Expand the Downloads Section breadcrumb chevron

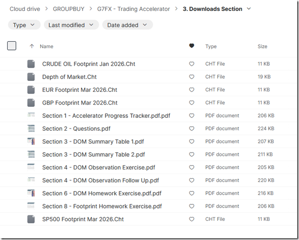[x=249, y=9]
